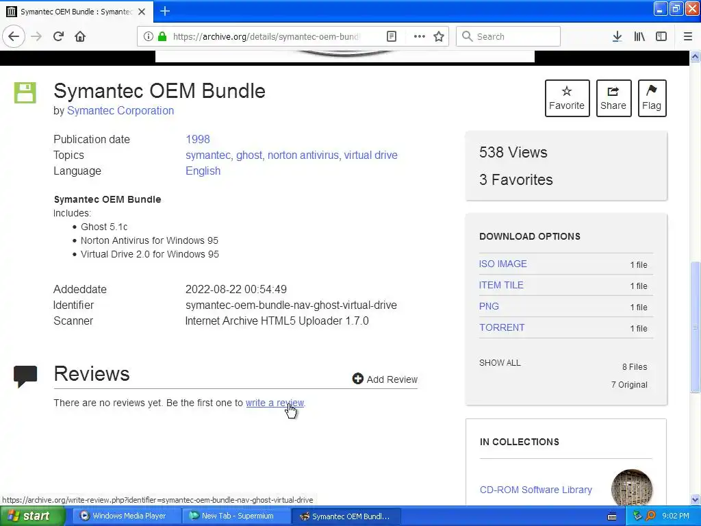This screenshot has height=526, width=701.
Task: Reload the current page
Action: tap(59, 36)
